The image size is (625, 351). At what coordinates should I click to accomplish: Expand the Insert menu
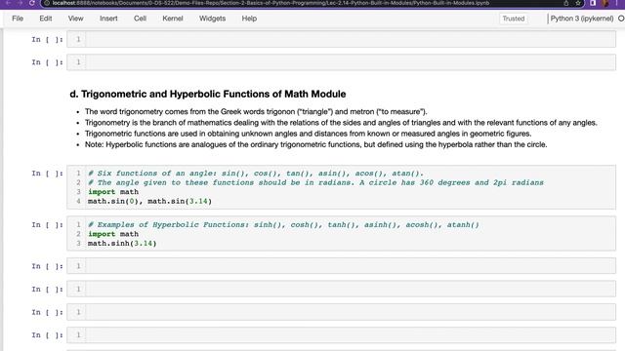pos(108,19)
